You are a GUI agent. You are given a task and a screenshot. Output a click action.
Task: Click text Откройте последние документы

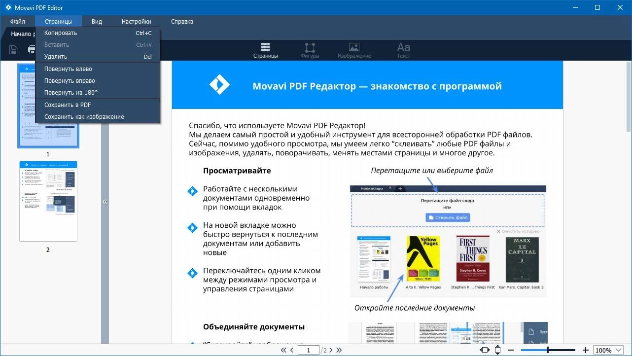click(415, 308)
